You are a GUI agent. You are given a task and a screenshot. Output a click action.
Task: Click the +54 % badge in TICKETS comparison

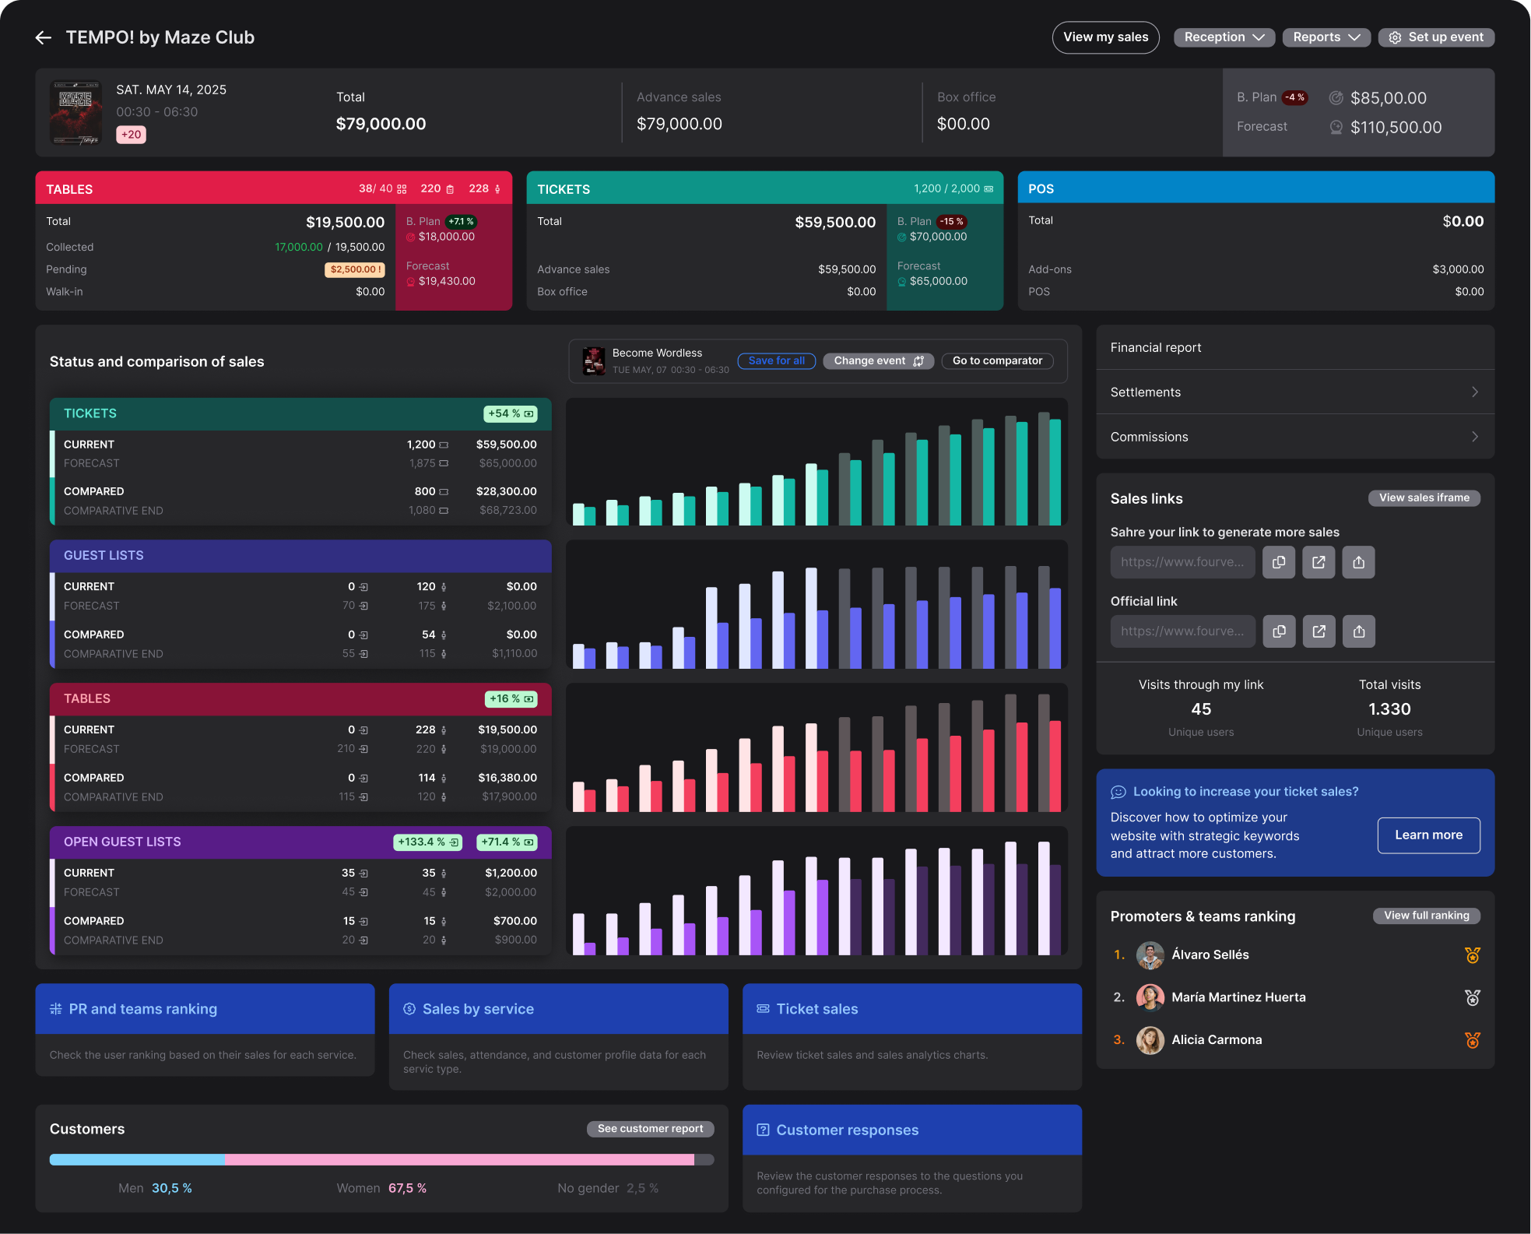click(511, 414)
